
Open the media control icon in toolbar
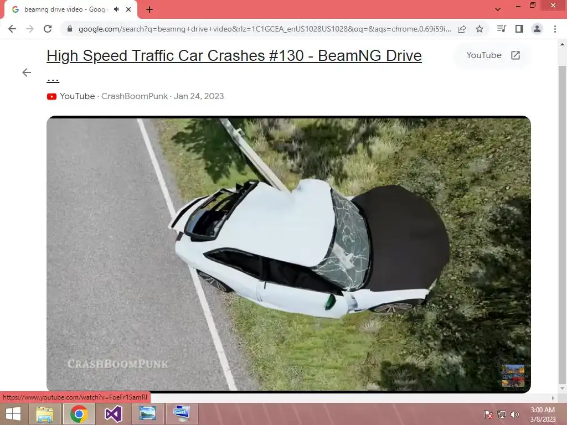click(x=501, y=29)
